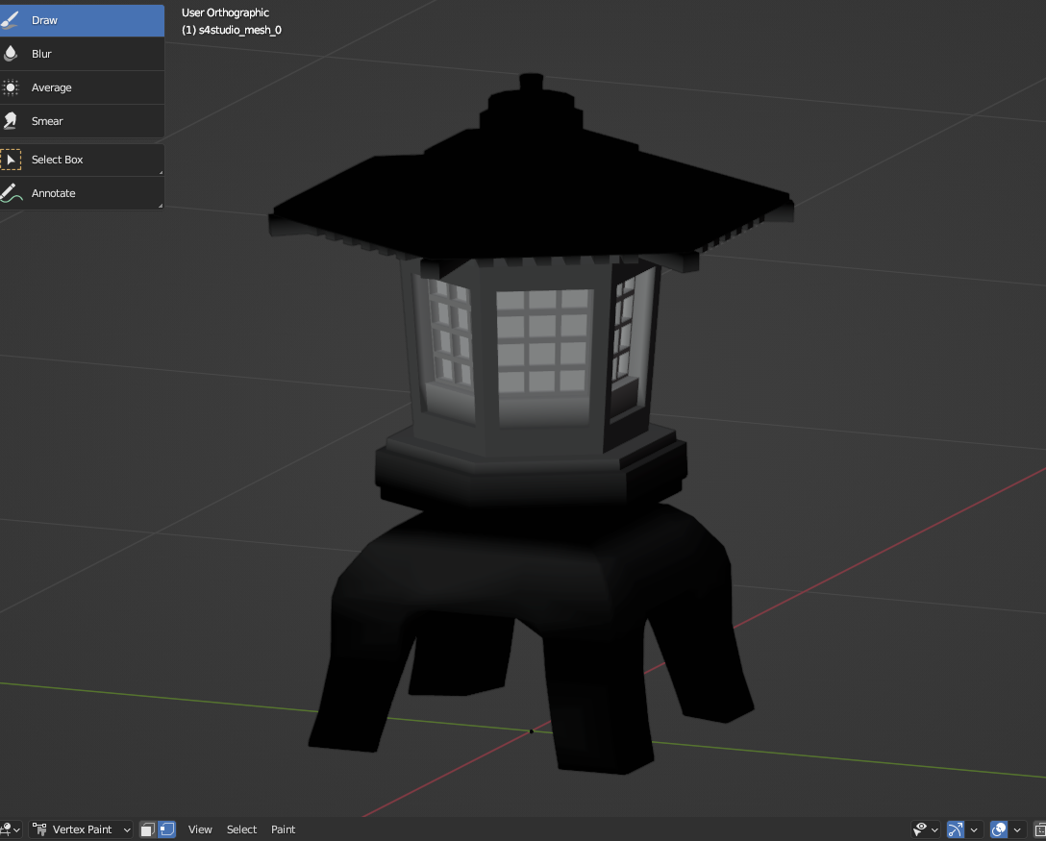The image size is (1046, 841).
Task: Open the Paint menu
Action: click(283, 829)
